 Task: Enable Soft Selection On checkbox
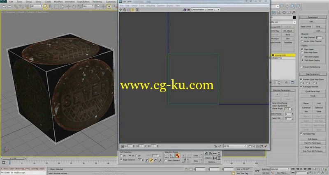[x=121, y=156]
